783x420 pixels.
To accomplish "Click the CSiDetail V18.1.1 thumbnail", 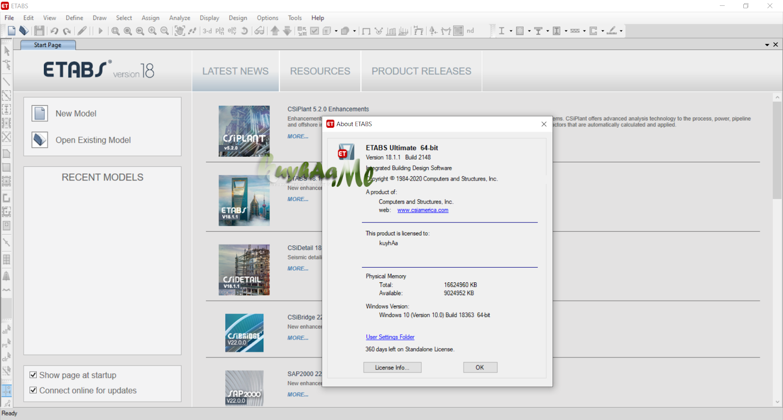I will [x=244, y=270].
